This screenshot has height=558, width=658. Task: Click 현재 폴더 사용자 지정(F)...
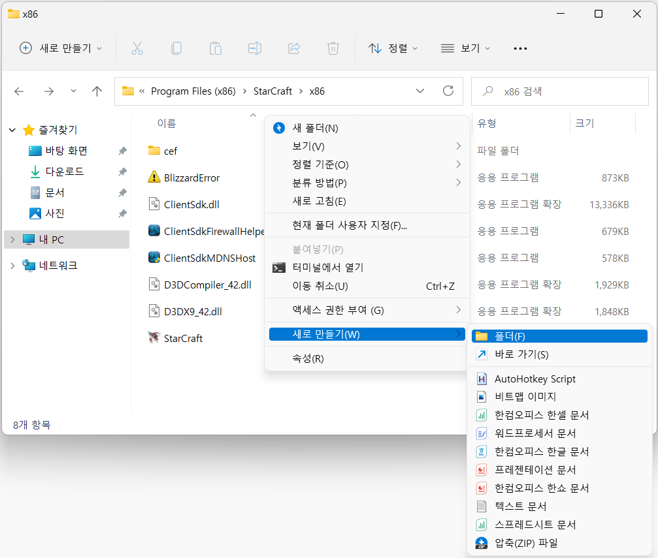367,226
